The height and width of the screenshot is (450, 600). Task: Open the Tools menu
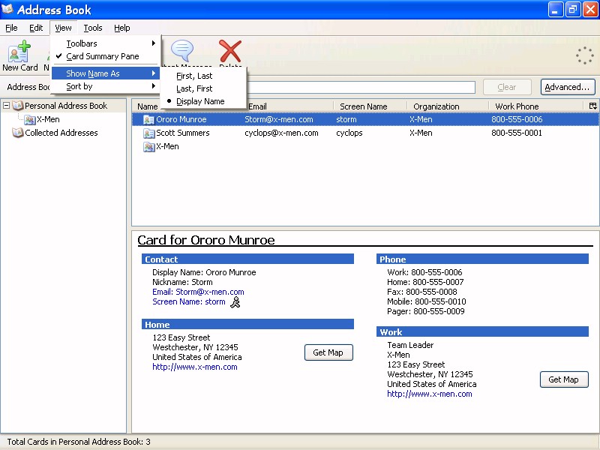click(x=93, y=28)
